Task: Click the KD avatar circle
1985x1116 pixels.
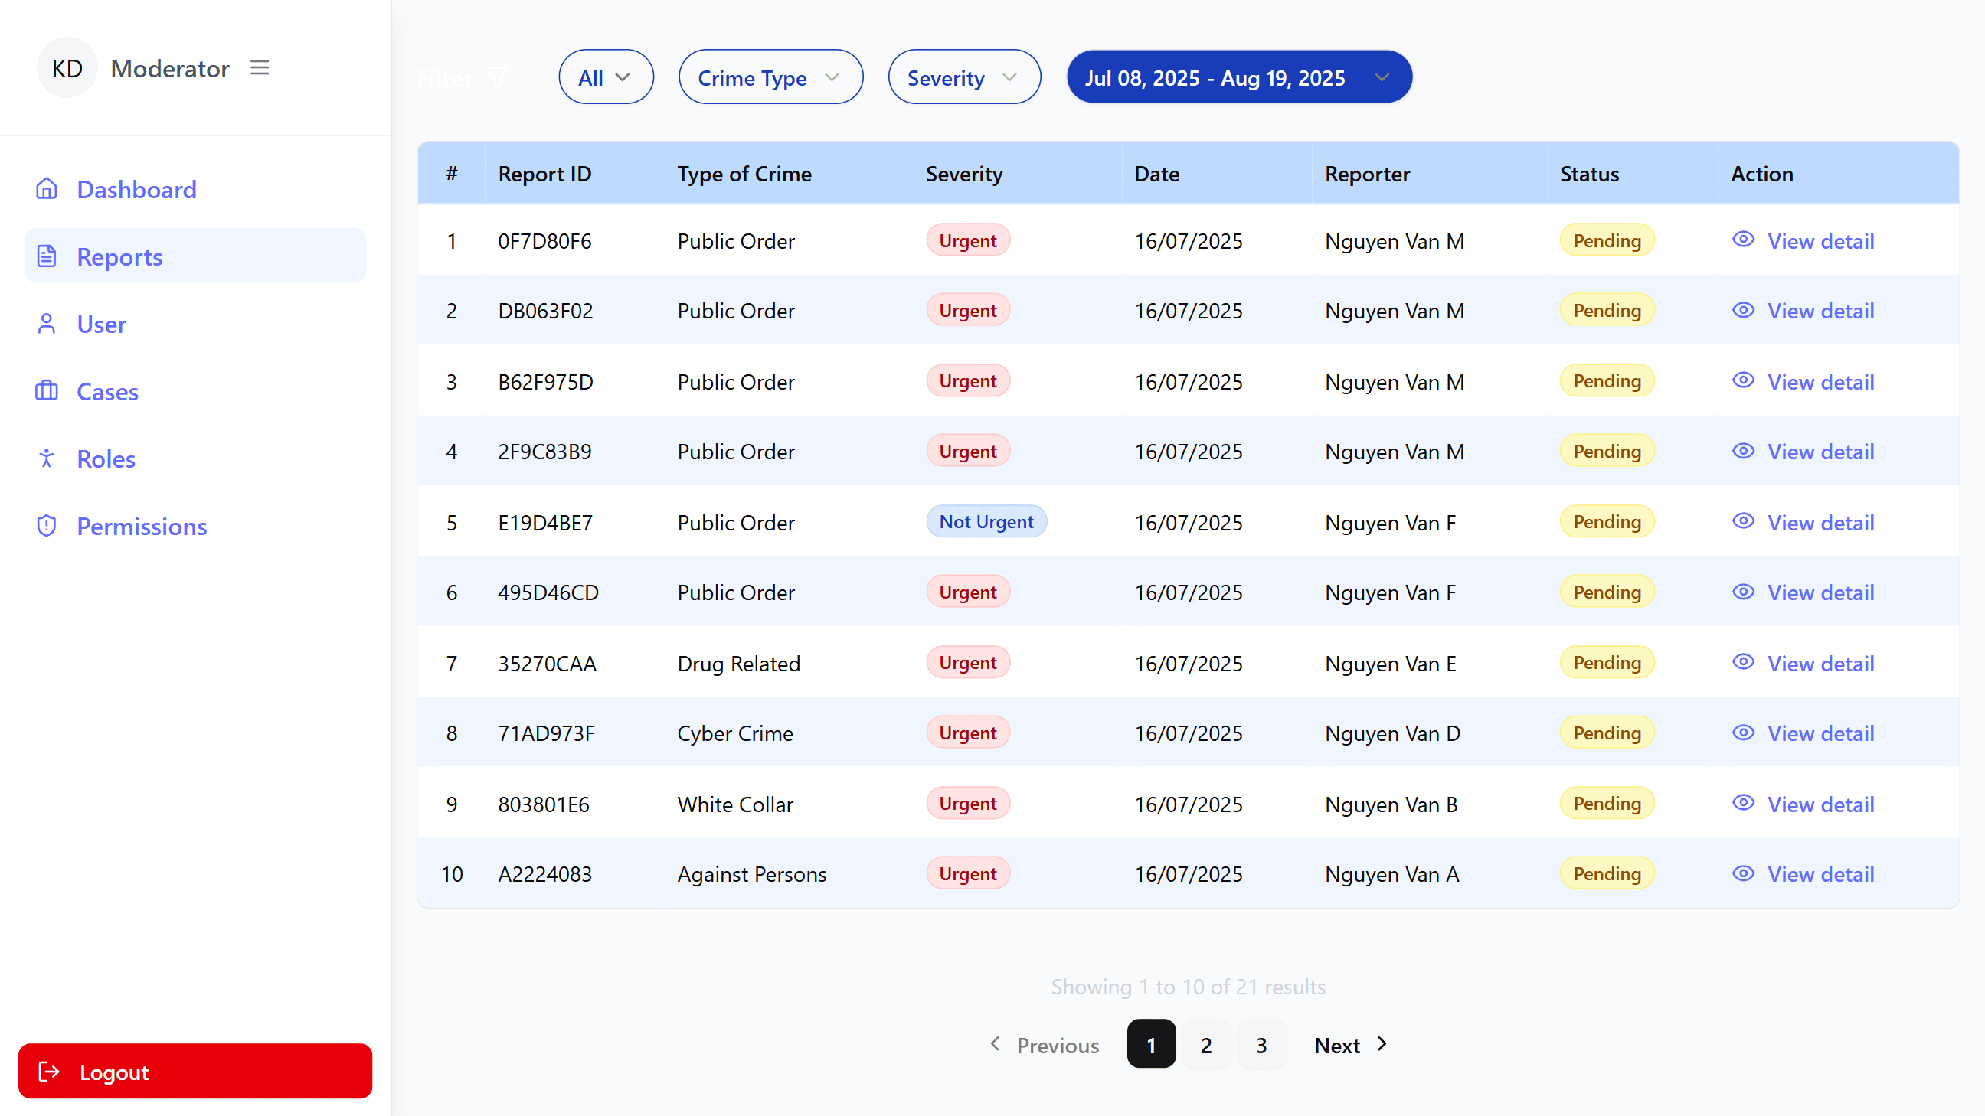Action: 67,67
